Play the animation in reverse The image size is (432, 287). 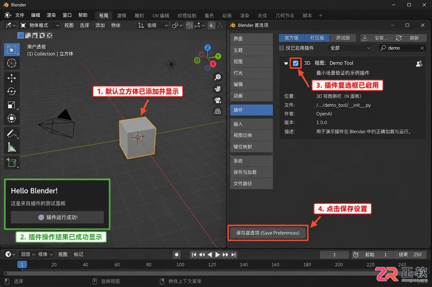[210, 255]
